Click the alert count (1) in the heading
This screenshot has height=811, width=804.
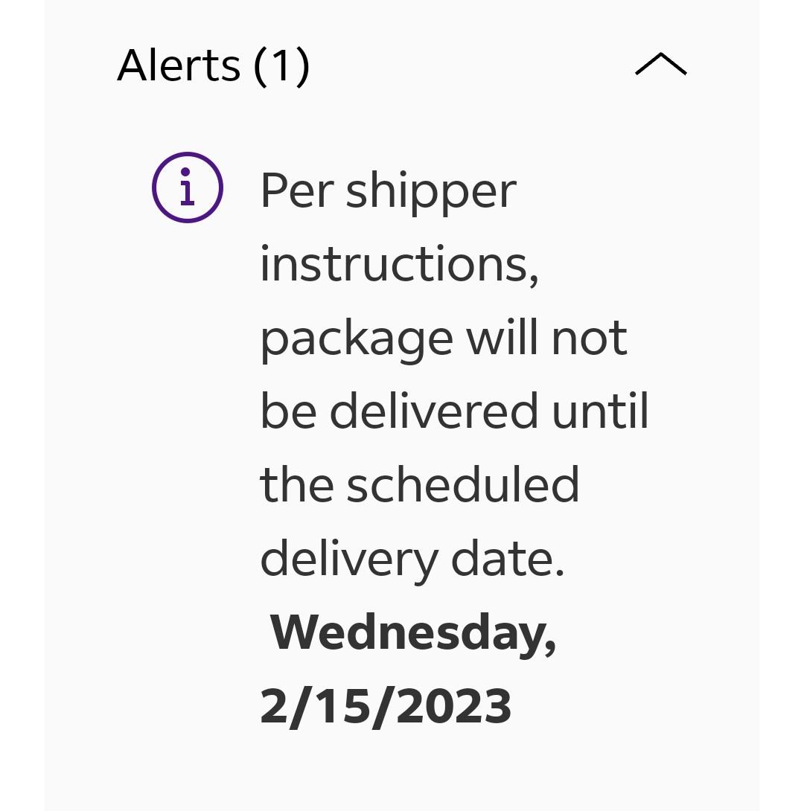tap(281, 66)
